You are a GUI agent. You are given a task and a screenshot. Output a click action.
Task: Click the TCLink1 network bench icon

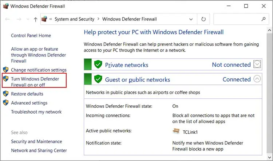click(177, 131)
